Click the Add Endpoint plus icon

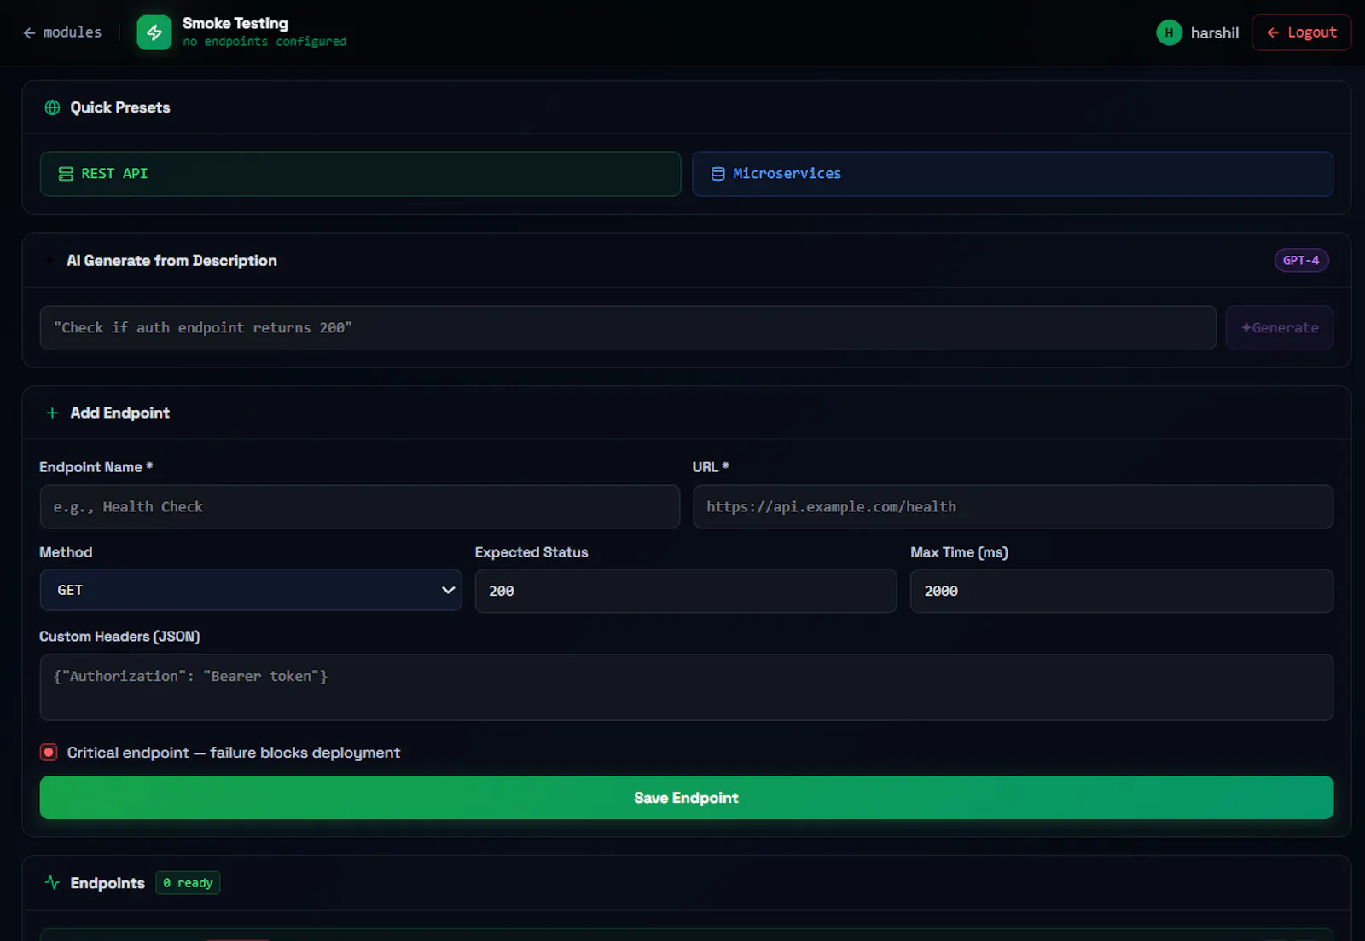click(x=52, y=413)
